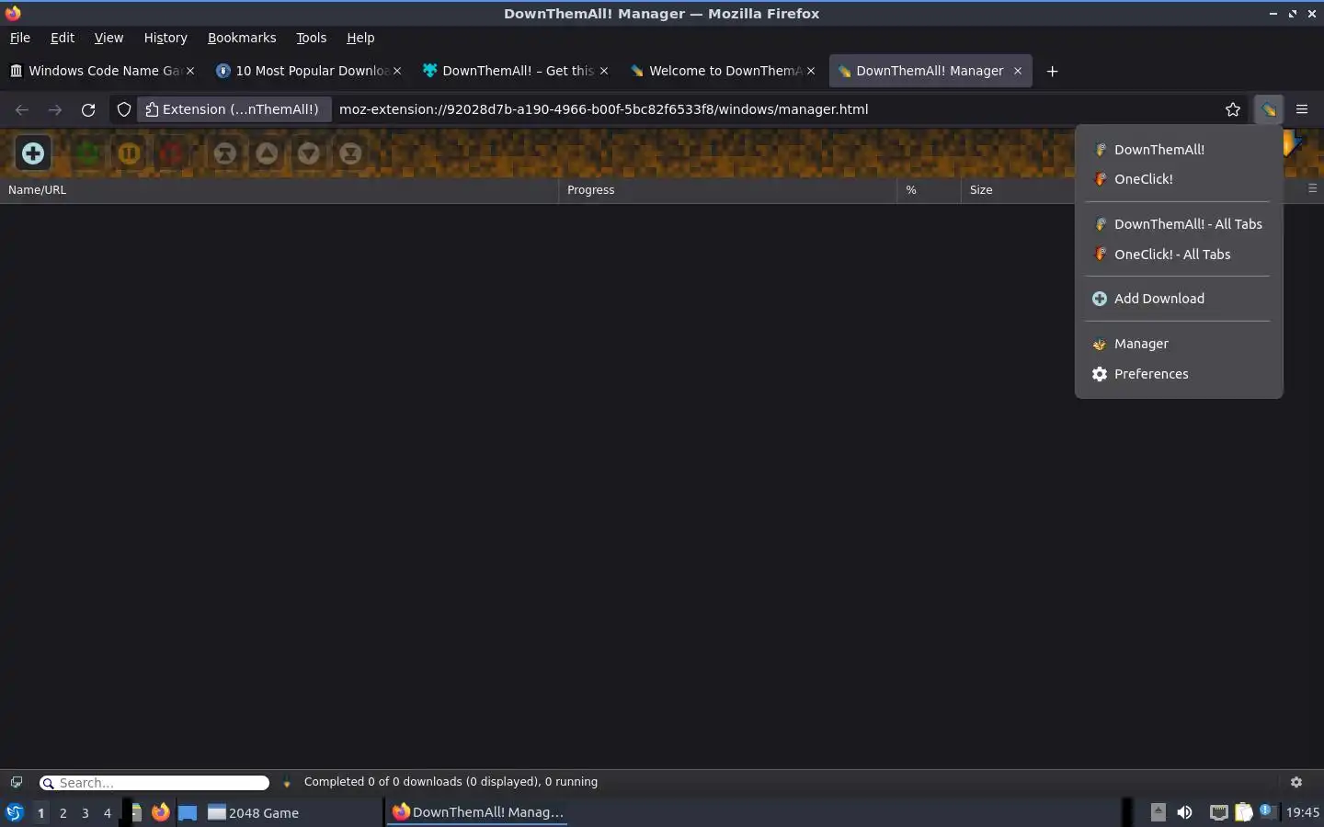Image resolution: width=1324 pixels, height=827 pixels.
Task: Move selection to top of queue
Action: (x=225, y=153)
